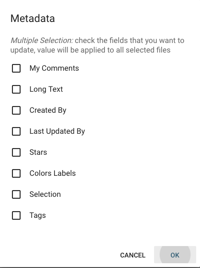Click the Long Text label text
This screenshot has width=200, height=268.
[46, 89]
